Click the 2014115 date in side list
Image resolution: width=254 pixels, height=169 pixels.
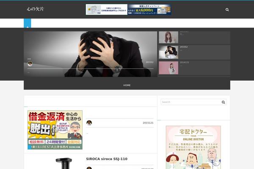point(184,63)
